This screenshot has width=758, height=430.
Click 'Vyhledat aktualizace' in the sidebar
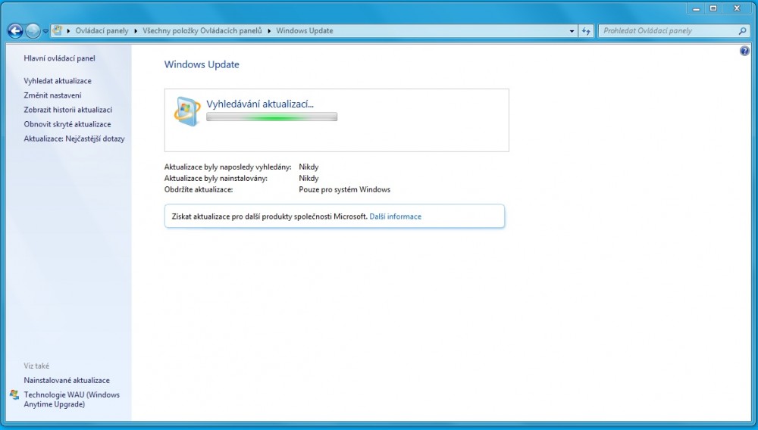tap(58, 81)
